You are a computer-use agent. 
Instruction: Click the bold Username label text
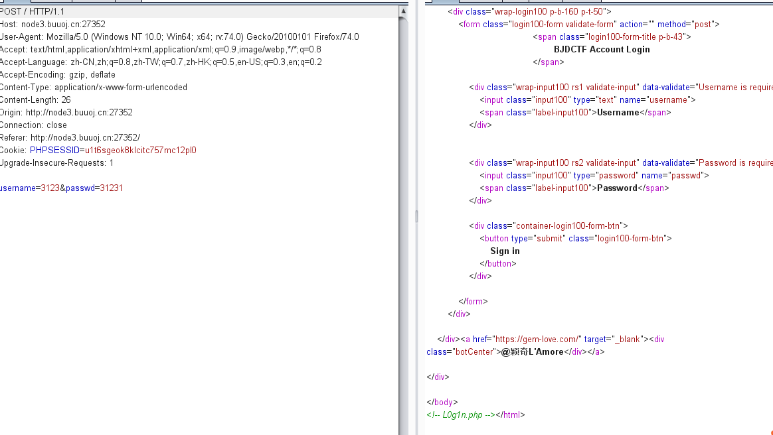tap(618, 112)
